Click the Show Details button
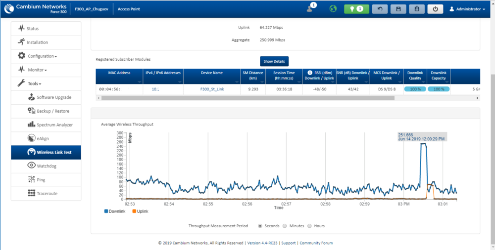Viewport: 495px width, 250px height. 274,61
